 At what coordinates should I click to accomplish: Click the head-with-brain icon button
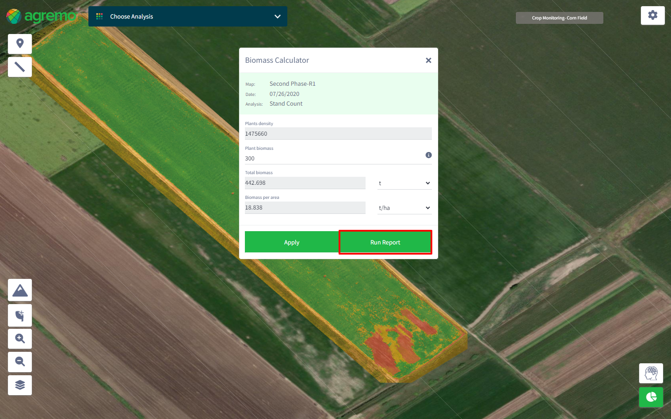[651, 373]
